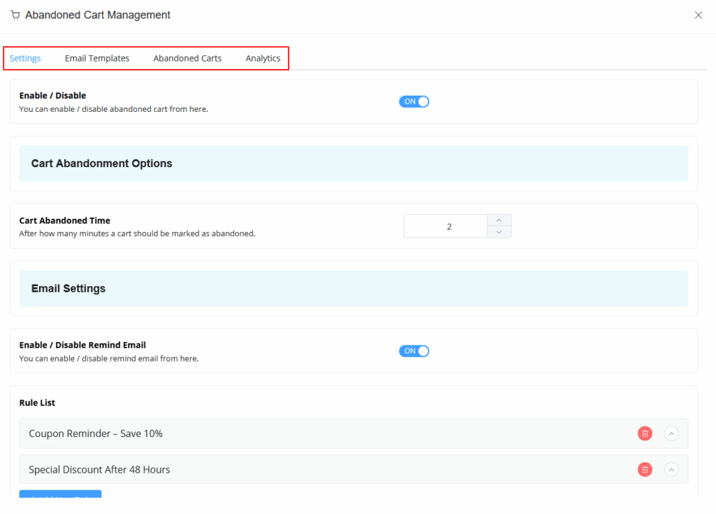Screen dimensions: 716x514
Task: Switch to the Email Templates tab
Action: point(97,58)
